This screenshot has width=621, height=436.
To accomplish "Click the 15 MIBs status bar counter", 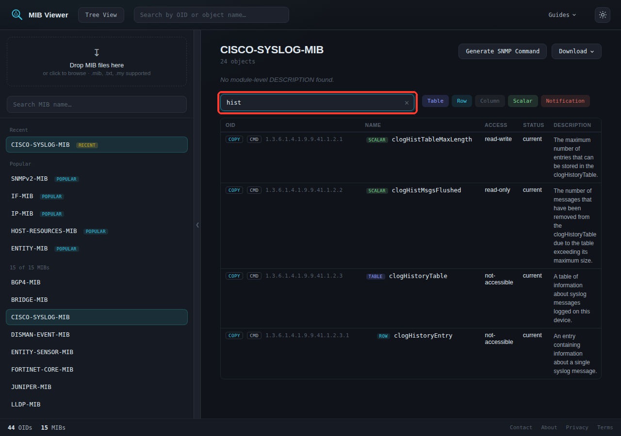I will coord(53,428).
